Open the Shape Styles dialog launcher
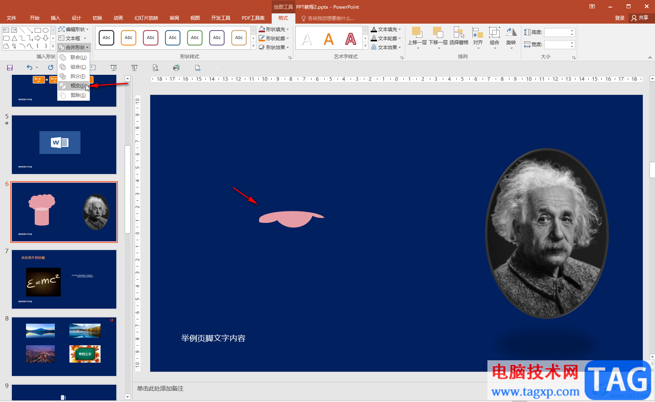 290,57
